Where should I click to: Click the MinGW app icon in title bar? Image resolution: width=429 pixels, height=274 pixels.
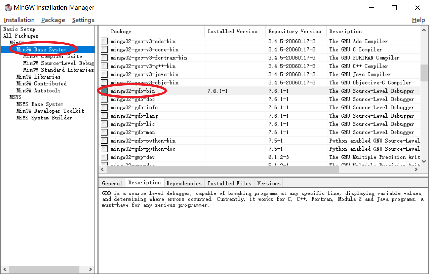click(8, 7)
